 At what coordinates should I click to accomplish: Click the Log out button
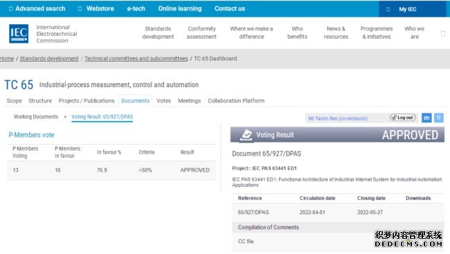403,118
